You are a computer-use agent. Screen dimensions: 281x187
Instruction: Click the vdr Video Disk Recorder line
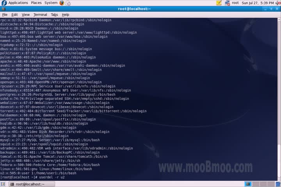tap(55, 132)
